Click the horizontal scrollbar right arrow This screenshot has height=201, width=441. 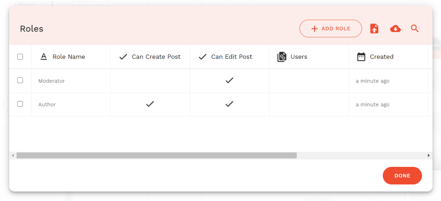tap(429, 155)
